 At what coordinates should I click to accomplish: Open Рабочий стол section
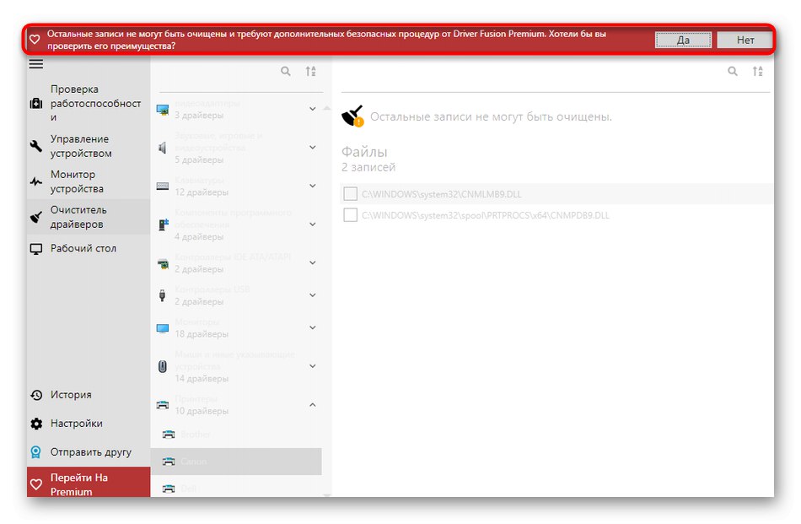tap(89, 249)
